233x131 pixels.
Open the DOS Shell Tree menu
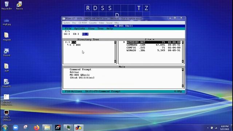(100, 28)
